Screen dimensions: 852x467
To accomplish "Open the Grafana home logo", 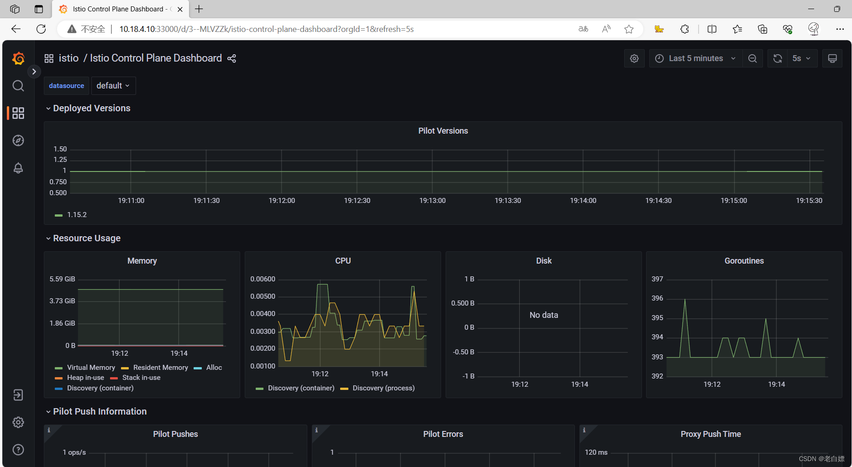I will [x=18, y=58].
